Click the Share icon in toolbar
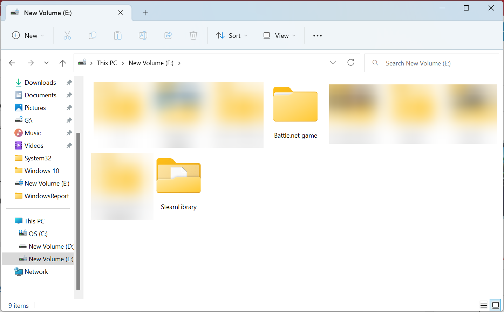 [168, 35]
